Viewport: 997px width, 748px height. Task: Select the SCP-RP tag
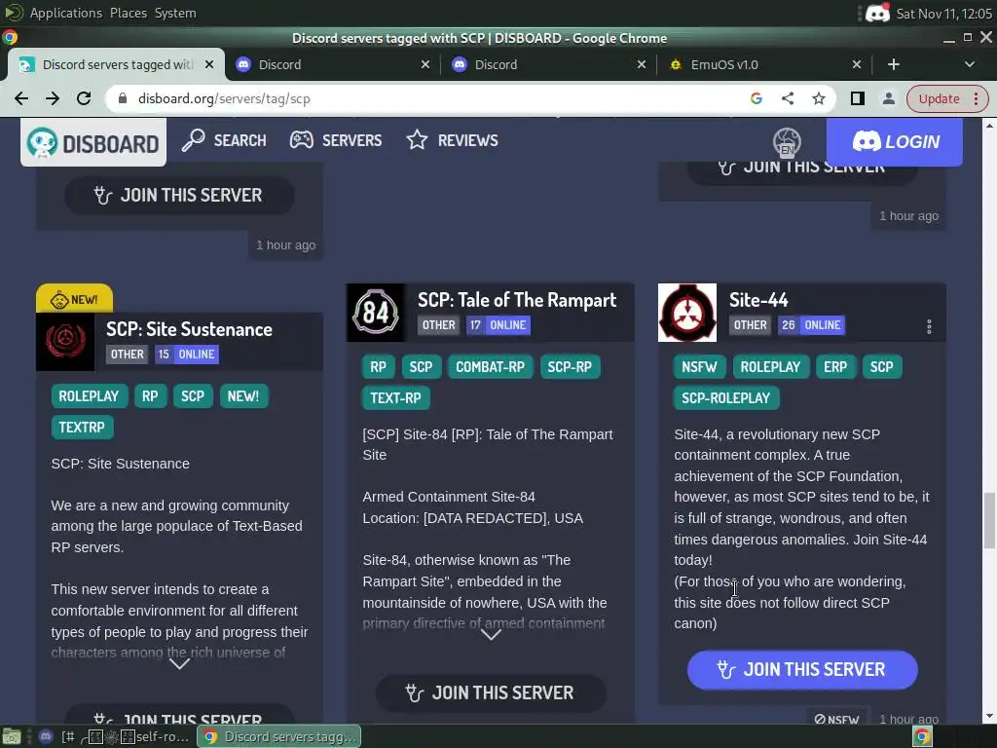coord(570,367)
